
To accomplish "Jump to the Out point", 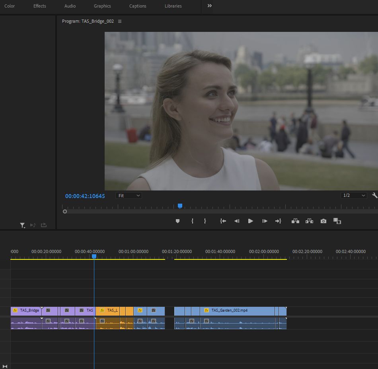I will click(278, 221).
